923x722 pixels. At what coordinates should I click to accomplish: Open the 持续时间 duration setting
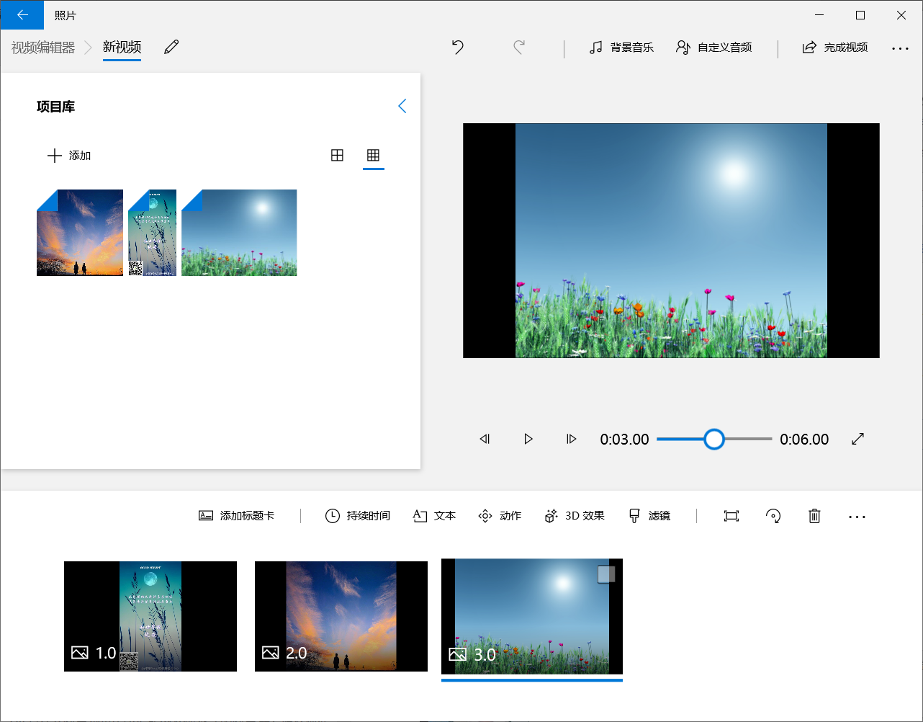(357, 515)
